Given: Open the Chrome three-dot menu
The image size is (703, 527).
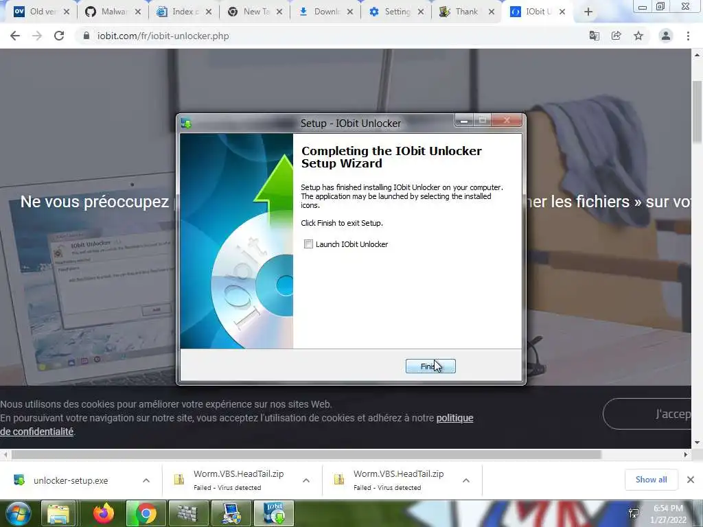Looking at the screenshot, I should coord(688,36).
